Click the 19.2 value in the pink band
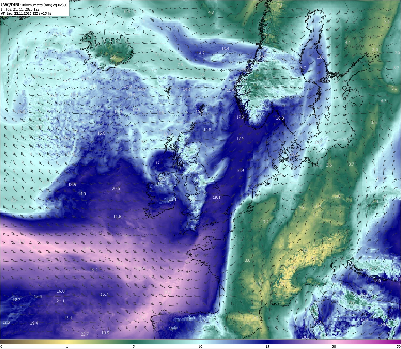The image size is (401, 349). click(94, 270)
